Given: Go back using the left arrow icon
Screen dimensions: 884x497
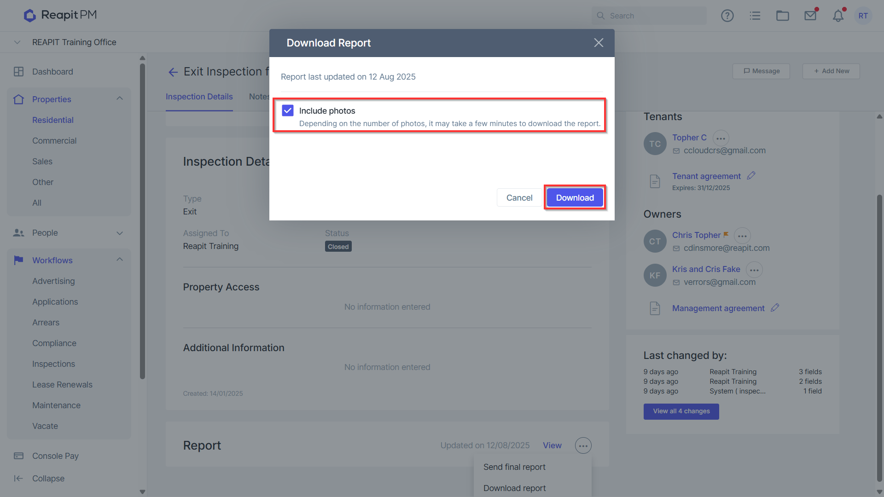Looking at the screenshot, I should (x=173, y=72).
